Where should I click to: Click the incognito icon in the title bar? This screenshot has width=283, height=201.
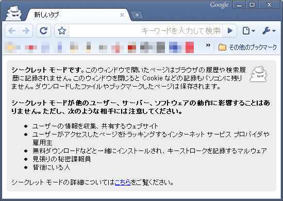(14, 13)
